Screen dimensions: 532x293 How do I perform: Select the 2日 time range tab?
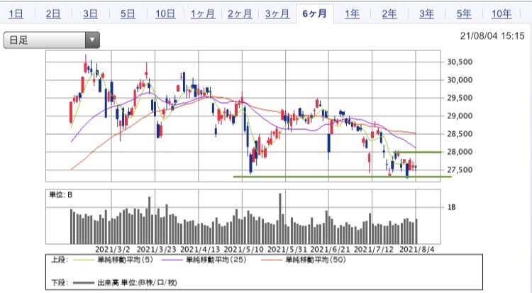pos(53,14)
